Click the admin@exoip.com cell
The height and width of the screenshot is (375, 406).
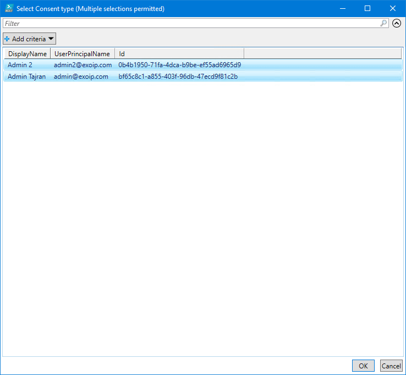[x=81, y=77]
